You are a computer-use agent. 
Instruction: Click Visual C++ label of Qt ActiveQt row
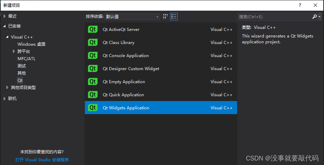tap(221, 29)
